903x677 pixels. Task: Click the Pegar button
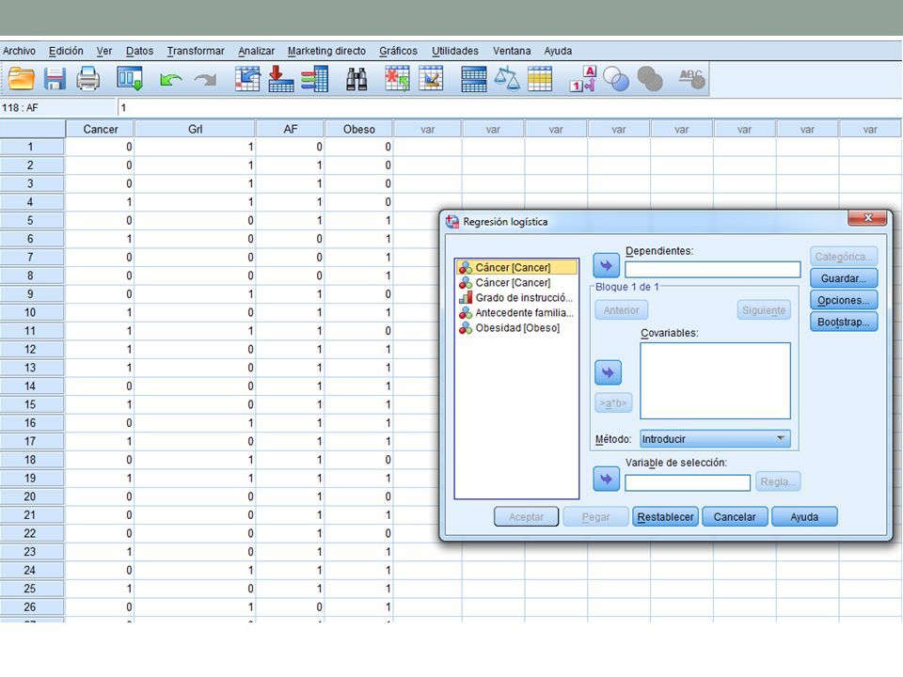click(x=595, y=517)
